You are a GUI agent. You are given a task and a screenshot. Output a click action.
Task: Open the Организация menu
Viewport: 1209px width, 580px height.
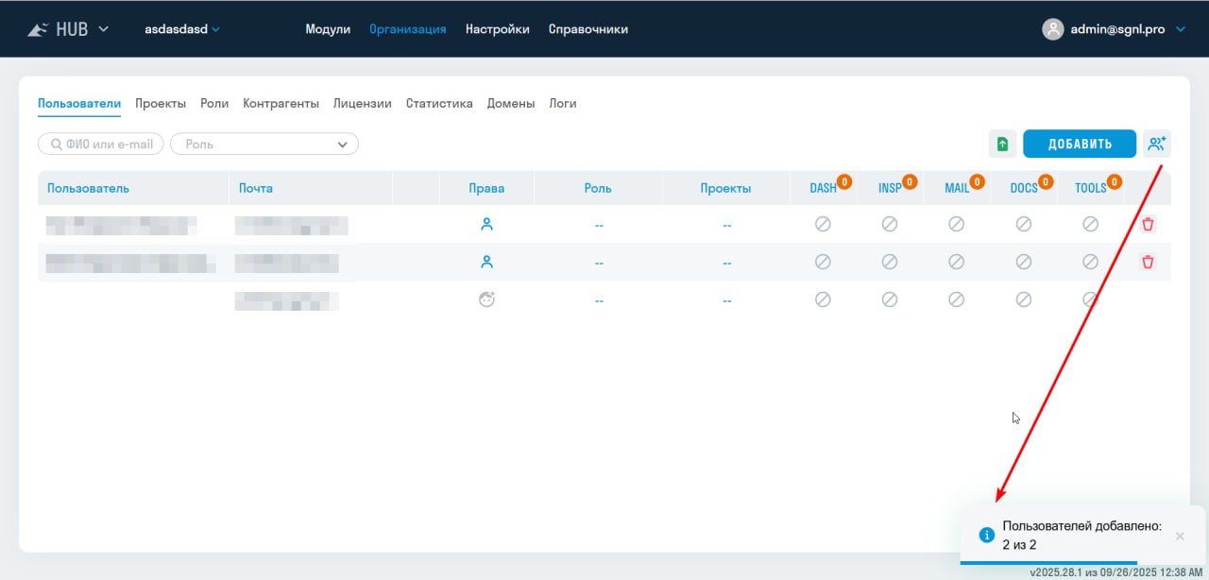pos(408,29)
